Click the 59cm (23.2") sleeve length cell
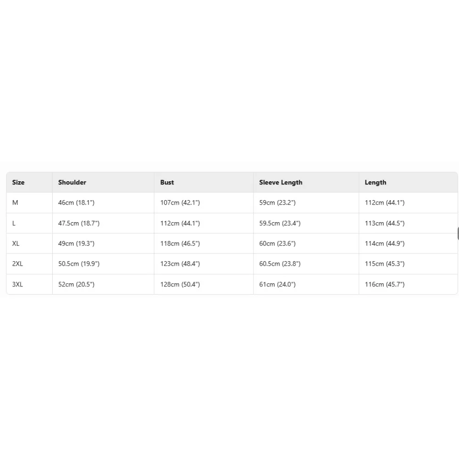The width and height of the screenshot is (459, 459). [x=277, y=202]
